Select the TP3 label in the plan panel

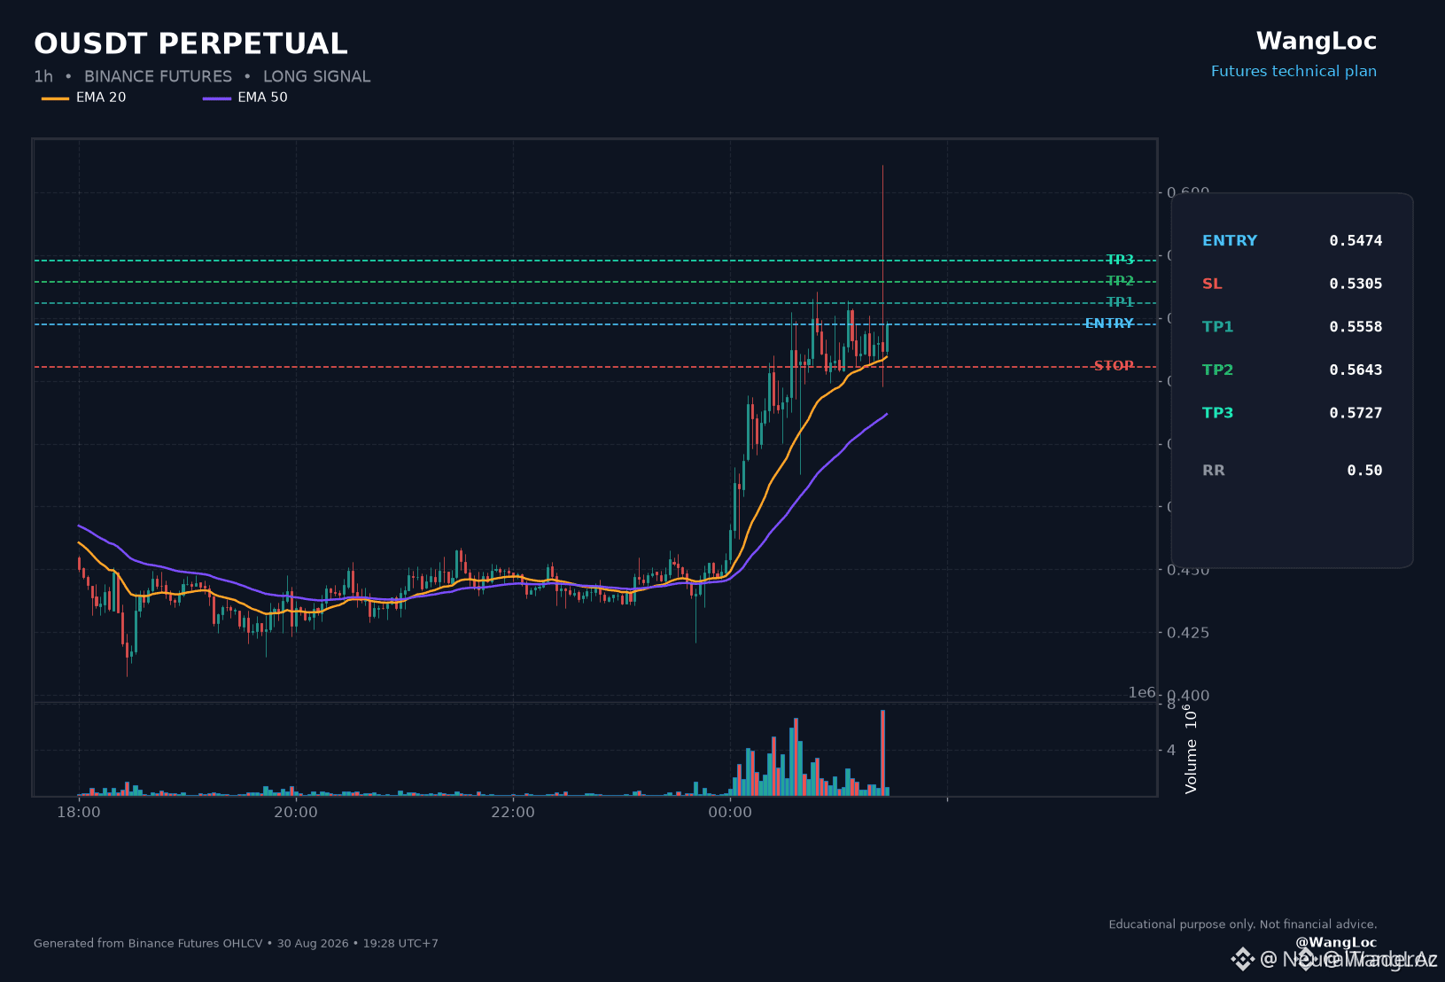(x=1217, y=413)
